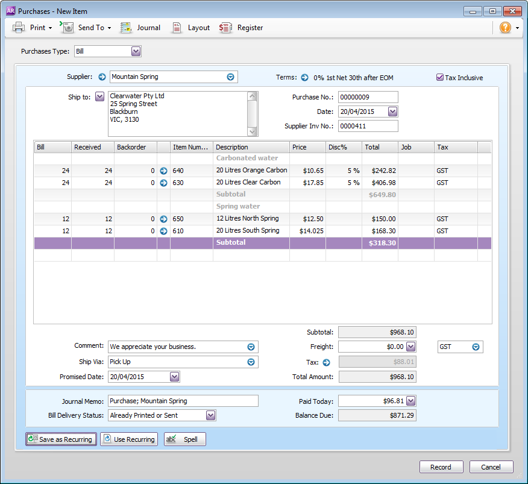
Task: Click the Tax detail arrow icon
Action: pos(327,362)
